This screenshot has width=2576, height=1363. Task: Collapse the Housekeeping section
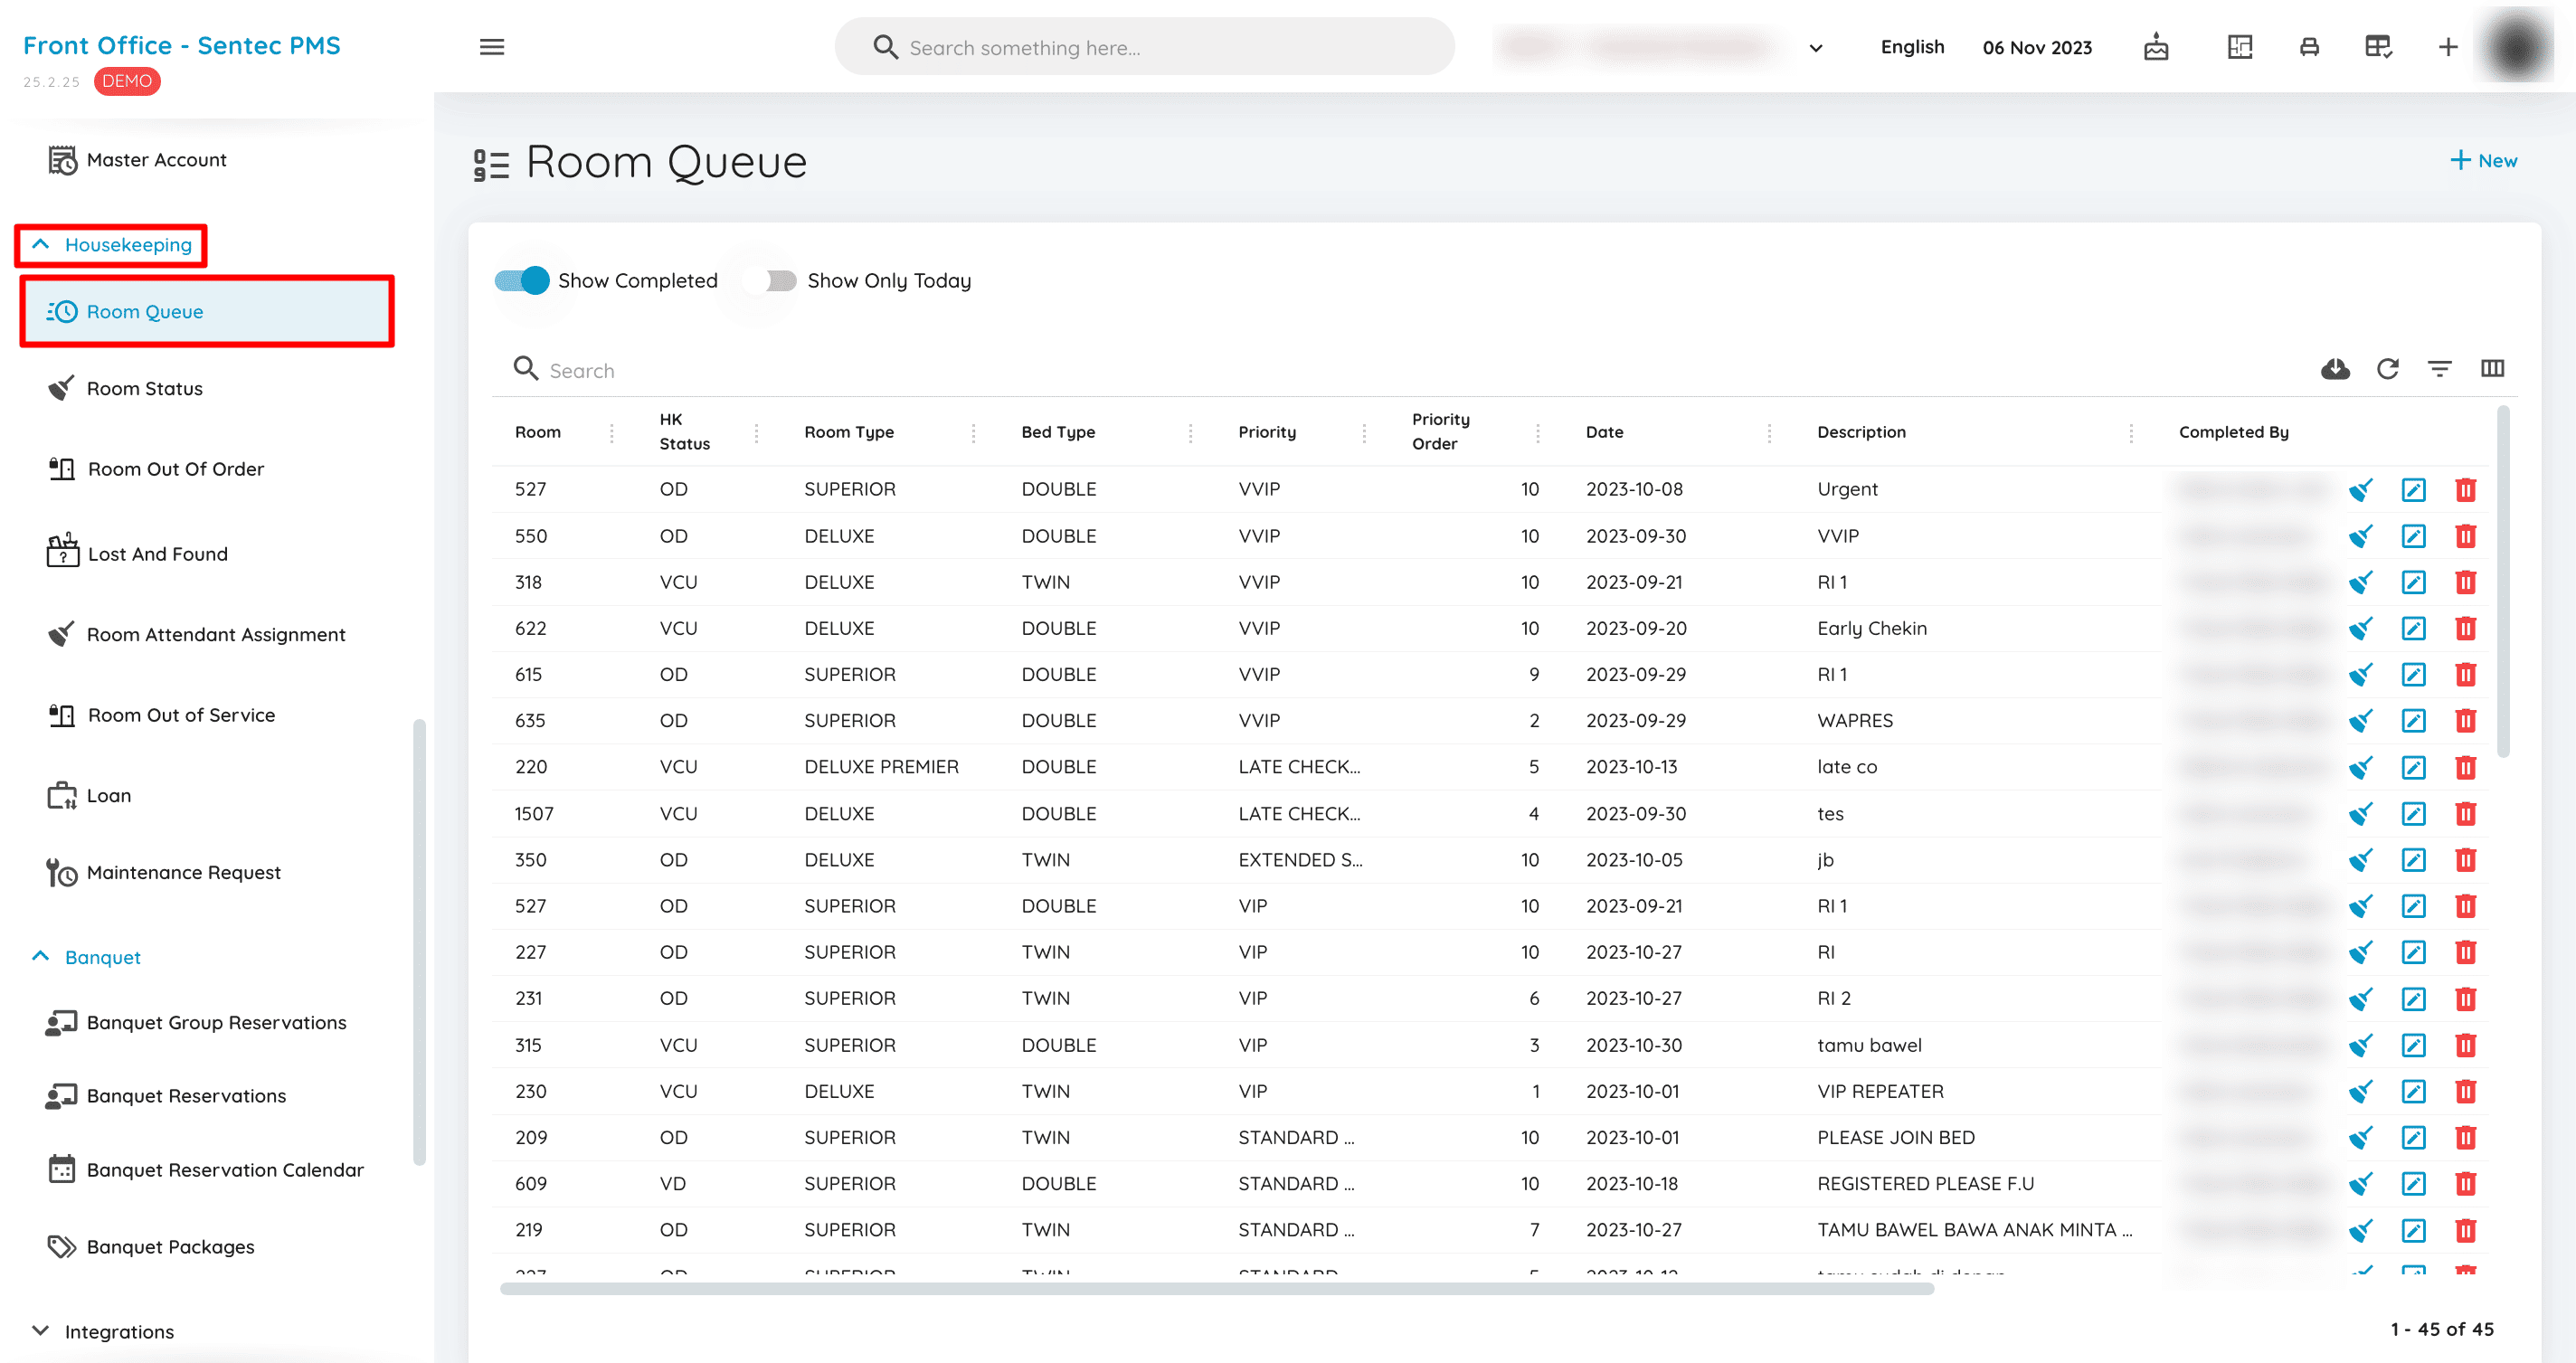[x=111, y=245]
